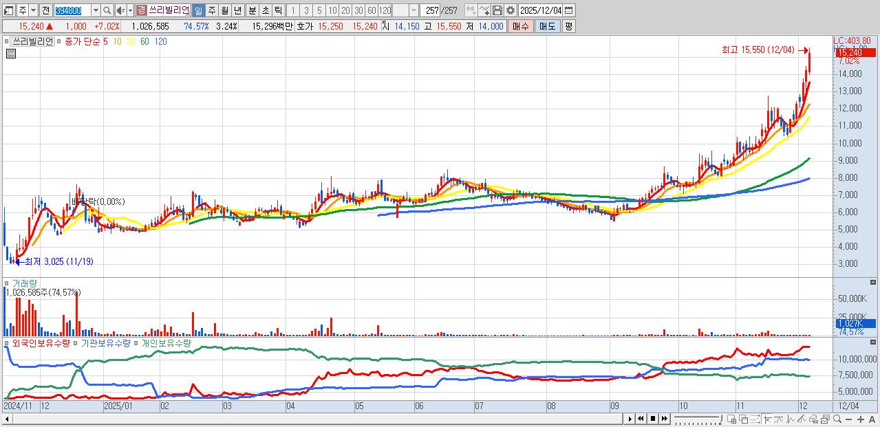Play chart replay forward
Screen dimensions: 880x427
pos(630,419)
